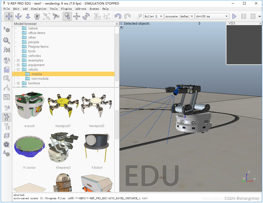Image resolution: width=263 pixels, height=203 pixels.
Task: Open the Scenes menu
Action: point(94,9)
